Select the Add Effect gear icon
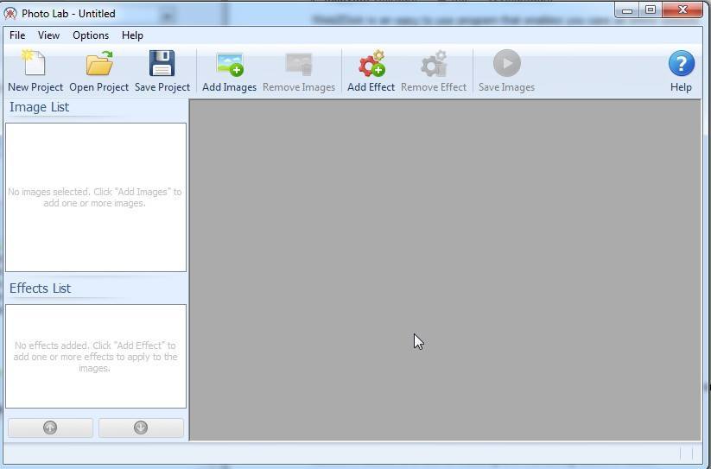The width and height of the screenshot is (711, 469). point(371,63)
